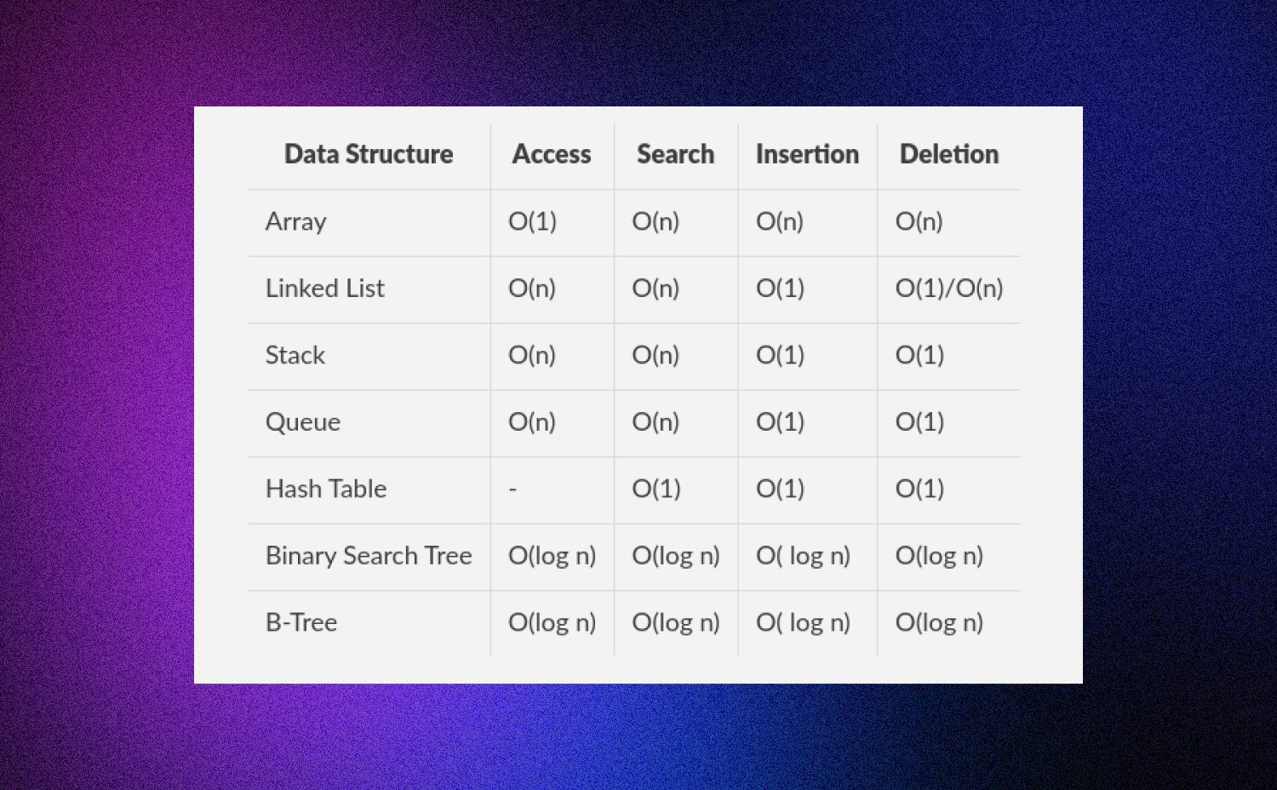The image size is (1277, 790).
Task: Click the B-Tree deletion O(log n) cell
Action: (939, 622)
